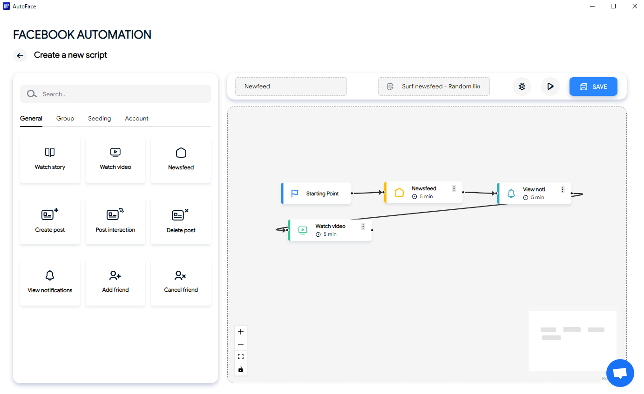Choose the Create post action card
This screenshot has width=644, height=394.
pyautogui.click(x=50, y=221)
